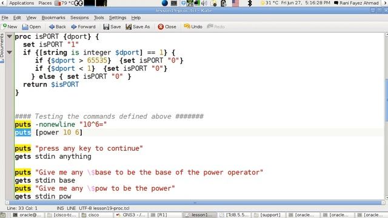The image size is (388, 218).
Task: Open the Help menu
Action: (136, 18)
